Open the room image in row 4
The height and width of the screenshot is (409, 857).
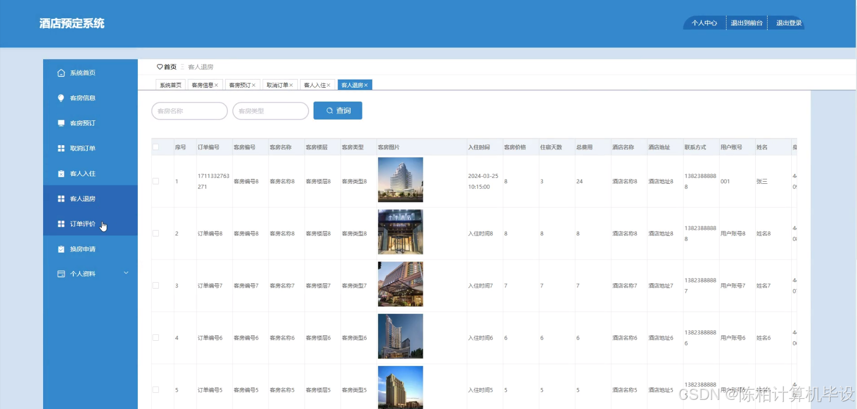[401, 336]
